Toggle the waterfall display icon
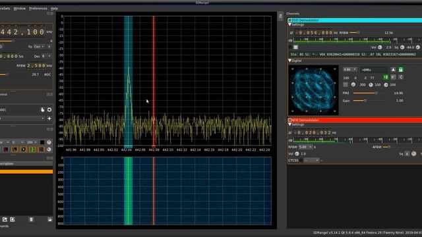This screenshot has height=237, width=422. point(6,149)
